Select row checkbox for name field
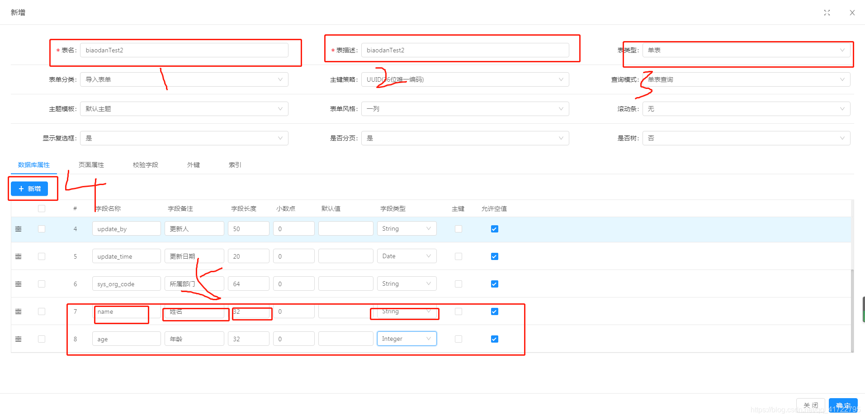The image size is (865, 418). coord(42,311)
